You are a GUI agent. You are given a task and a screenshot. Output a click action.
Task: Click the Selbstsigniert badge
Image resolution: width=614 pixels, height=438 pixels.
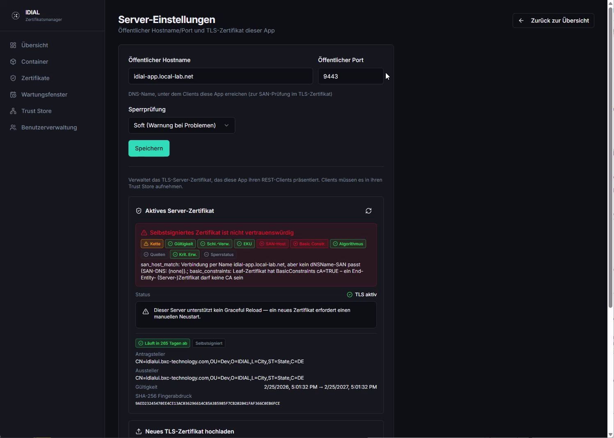tap(208, 343)
